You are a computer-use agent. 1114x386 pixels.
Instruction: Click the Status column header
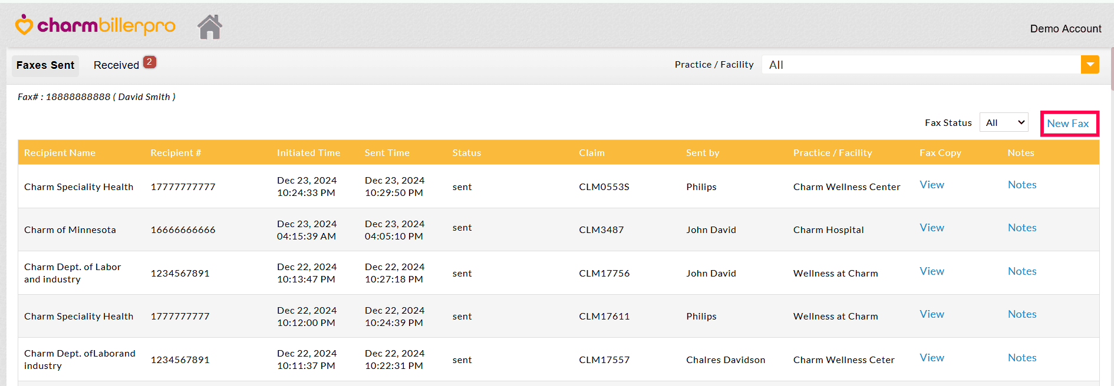[x=467, y=153]
